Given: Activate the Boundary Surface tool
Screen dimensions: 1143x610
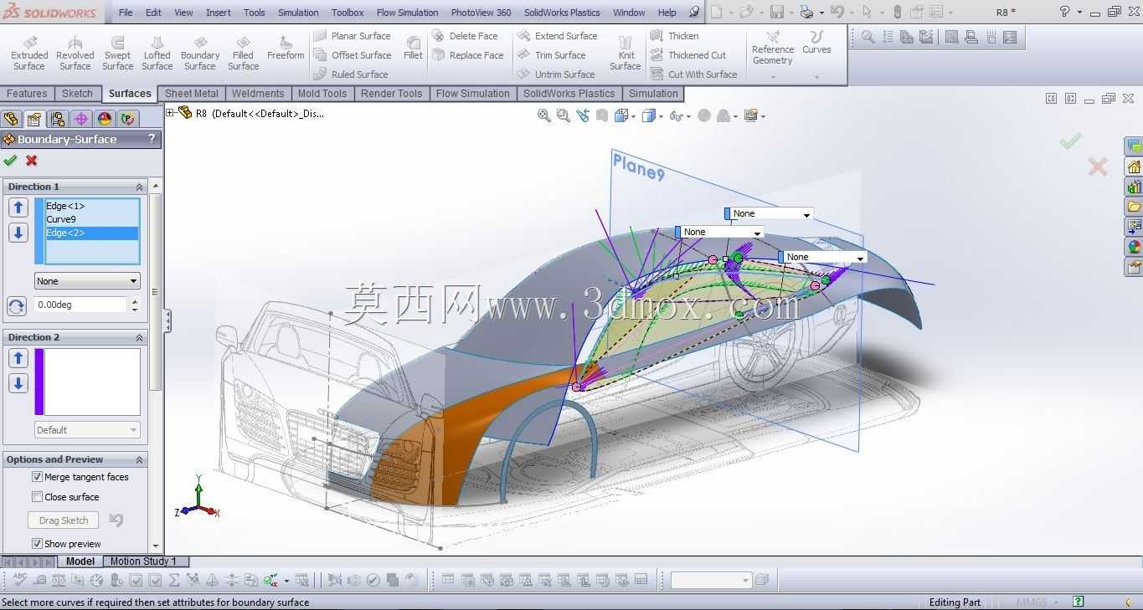Looking at the screenshot, I should pyautogui.click(x=200, y=53).
